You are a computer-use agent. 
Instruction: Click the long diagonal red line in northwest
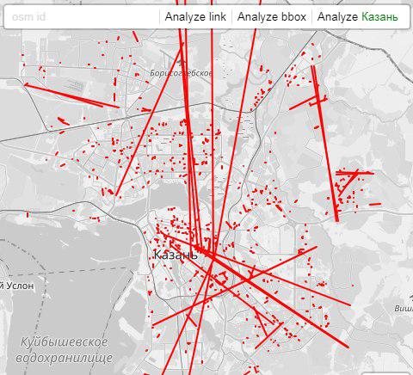71,95
